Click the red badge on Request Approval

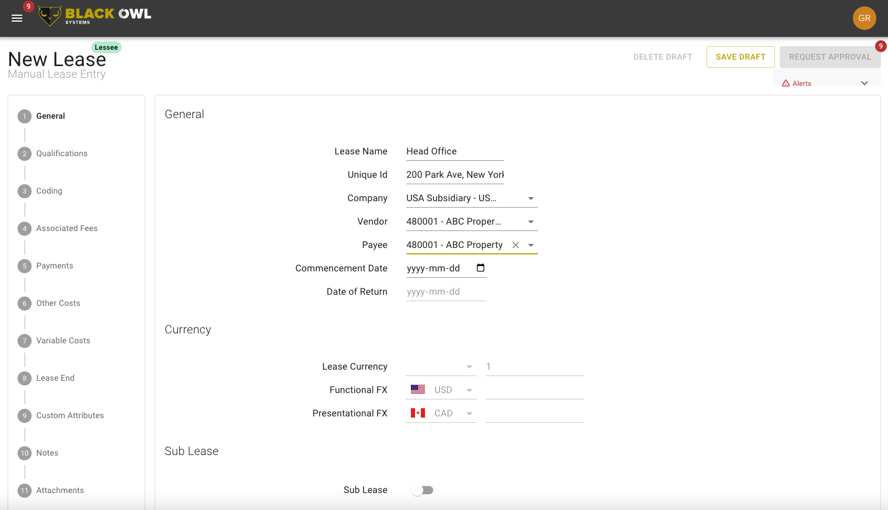pos(880,46)
